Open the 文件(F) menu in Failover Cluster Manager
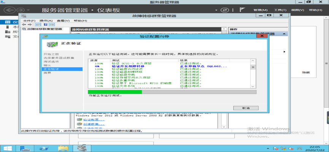Screen dimensions: 329x152 (x=29, y=21)
